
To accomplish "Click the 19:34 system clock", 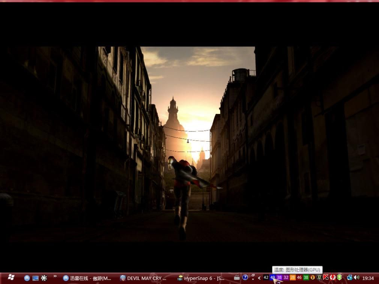I will (x=368, y=278).
